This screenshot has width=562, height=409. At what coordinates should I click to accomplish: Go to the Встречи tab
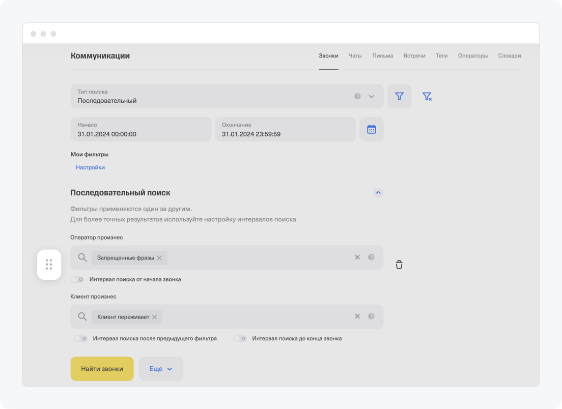pyautogui.click(x=414, y=56)
